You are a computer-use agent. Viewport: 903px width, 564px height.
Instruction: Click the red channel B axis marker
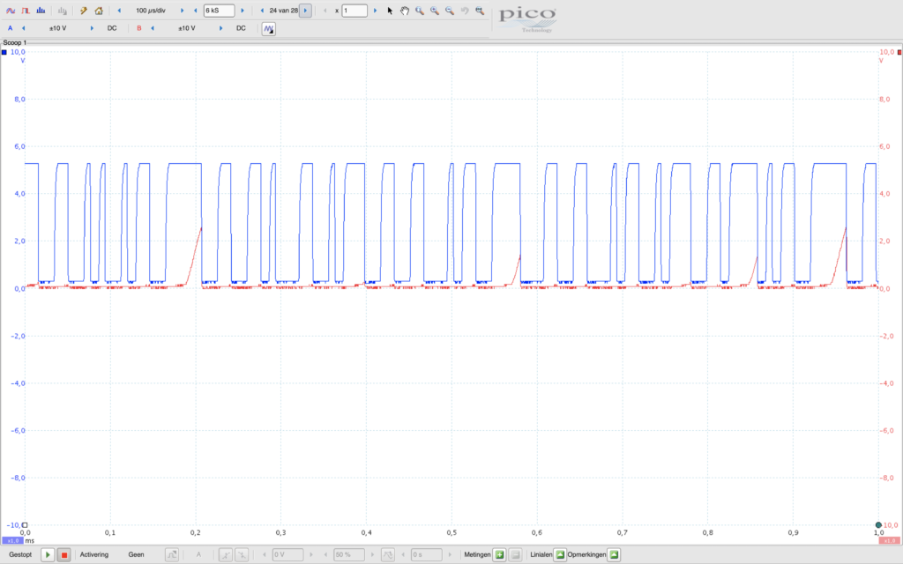(x=899, y=52)
